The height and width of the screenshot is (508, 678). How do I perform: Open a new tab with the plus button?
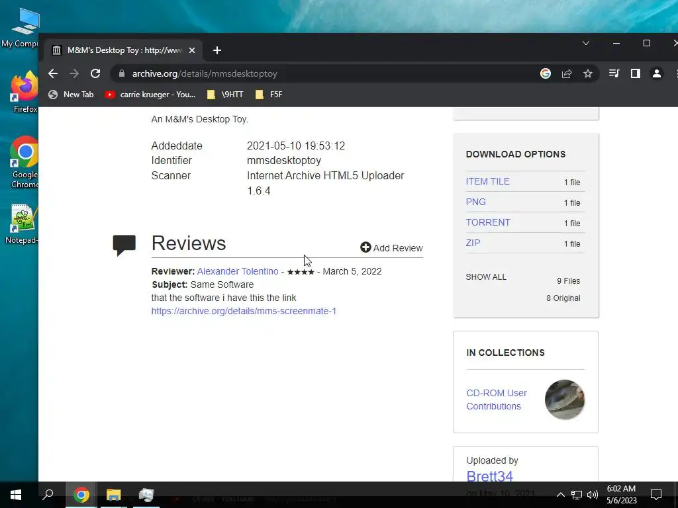(x=217, y=50)
